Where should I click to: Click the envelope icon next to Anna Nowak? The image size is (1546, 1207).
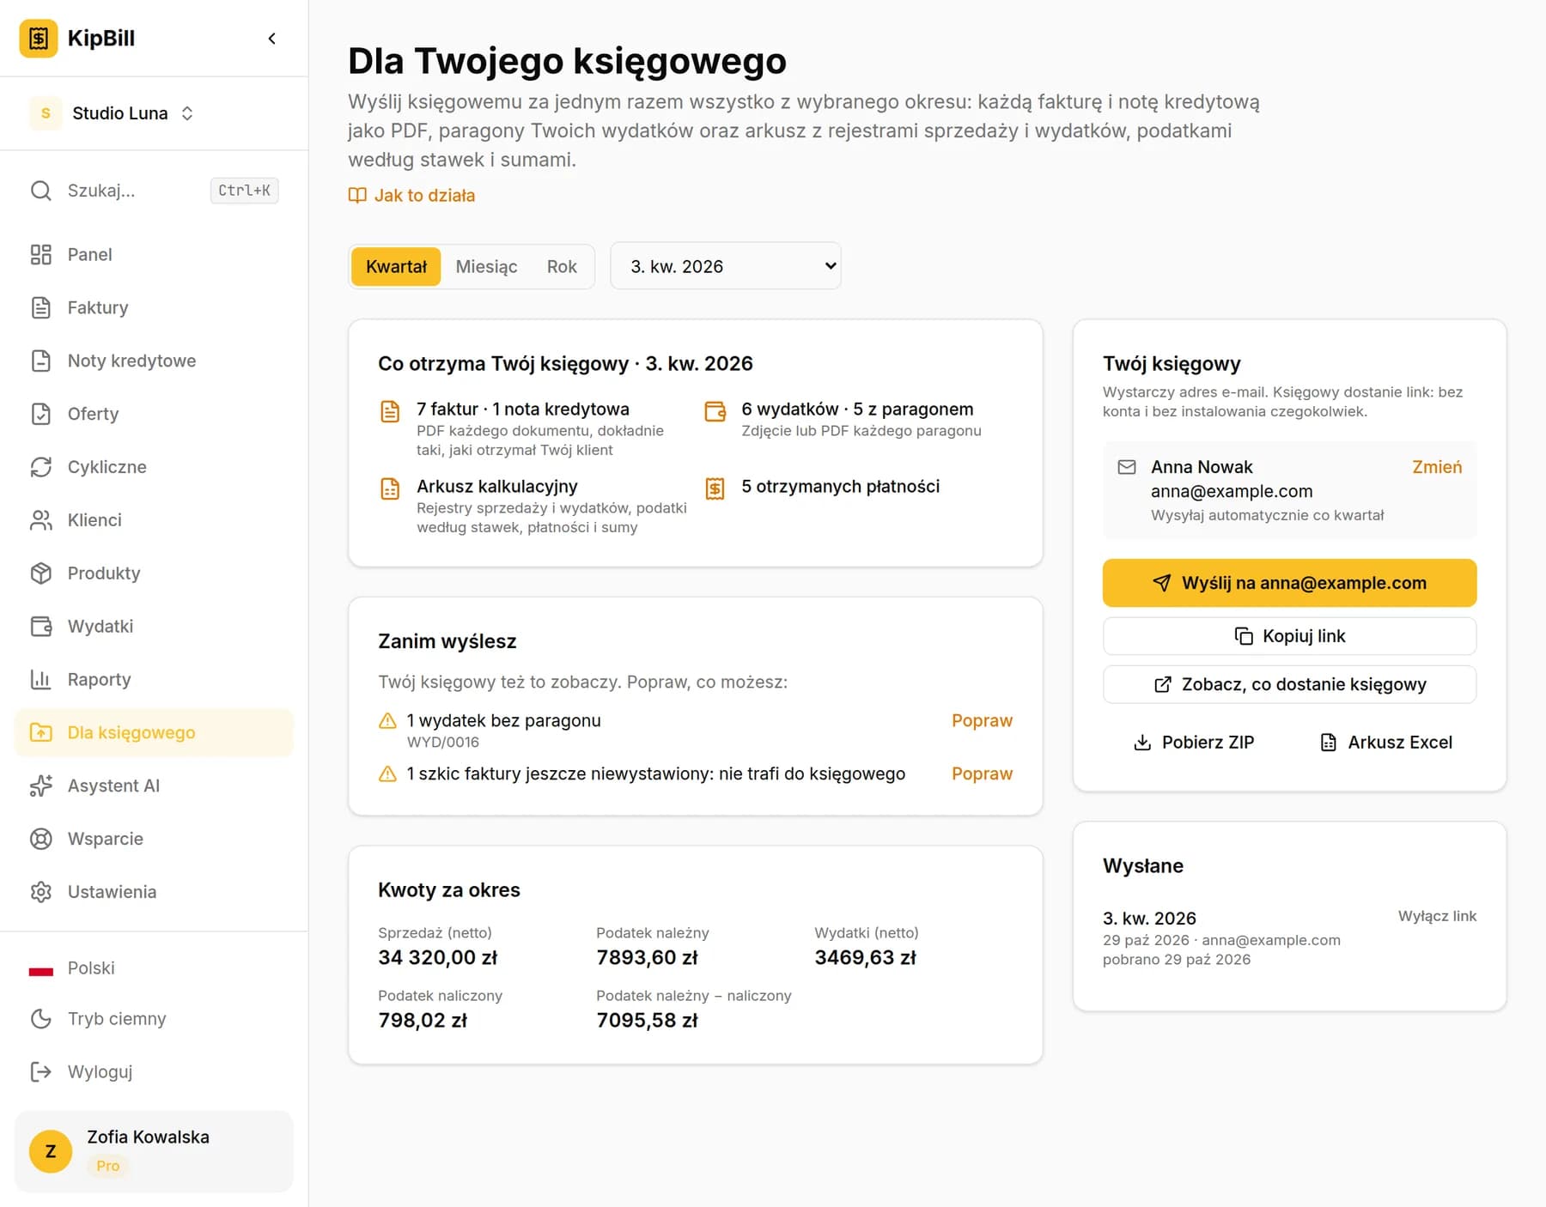tap(1127, 467)
